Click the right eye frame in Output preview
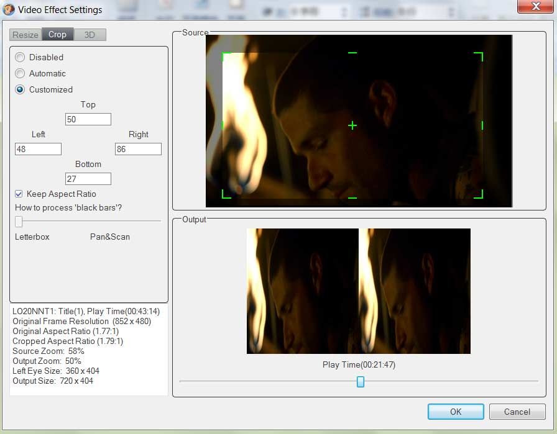The image size is (557, 434). pos(415,291)
